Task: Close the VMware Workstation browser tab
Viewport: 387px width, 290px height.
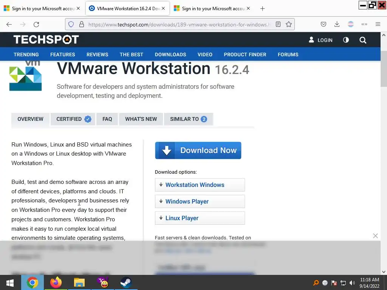Action: tap(163, 8)
